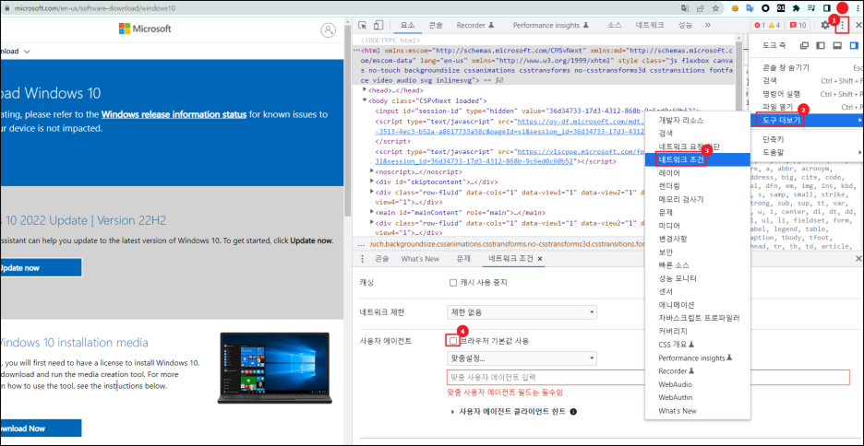Choose 커버리지 from the more tools list

coord(697,331)
